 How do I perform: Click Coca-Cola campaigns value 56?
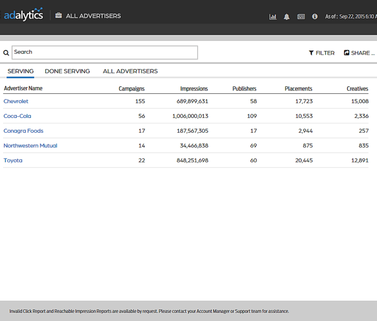(142, 116)
